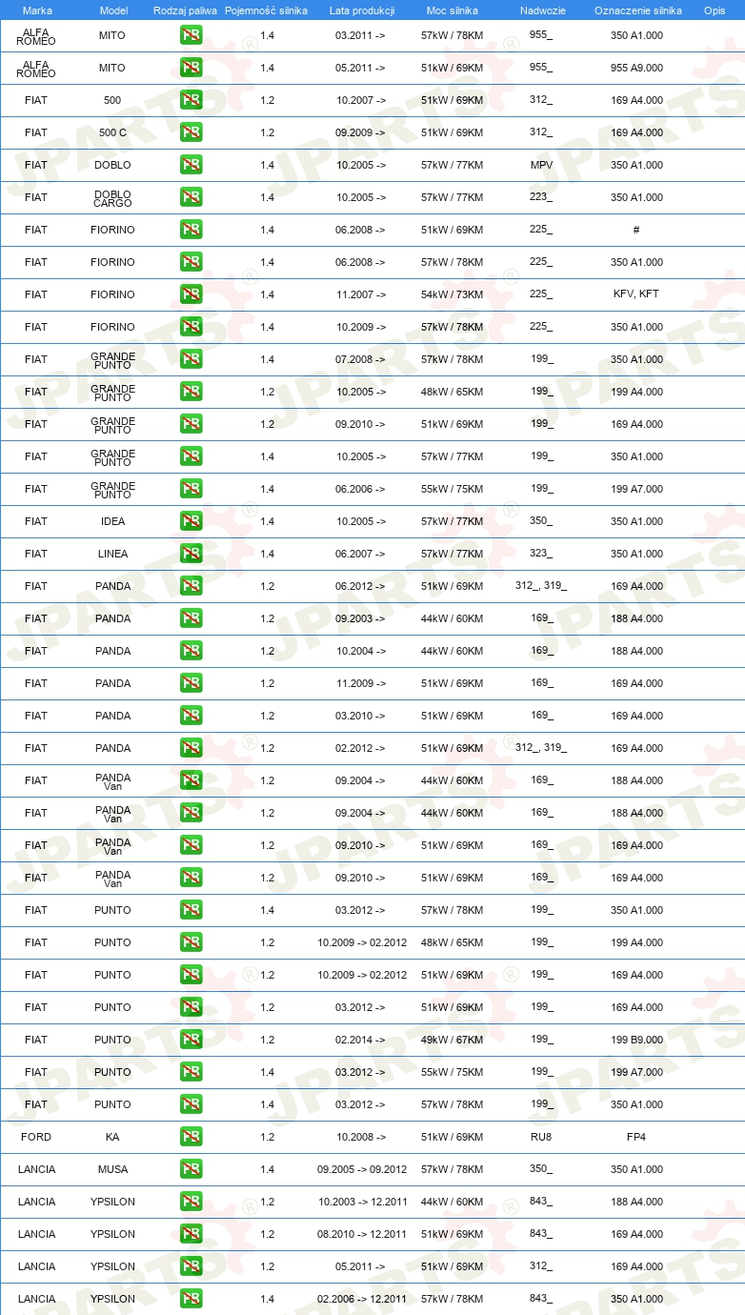Select the FP4 engine code cell

point(636,1137)
